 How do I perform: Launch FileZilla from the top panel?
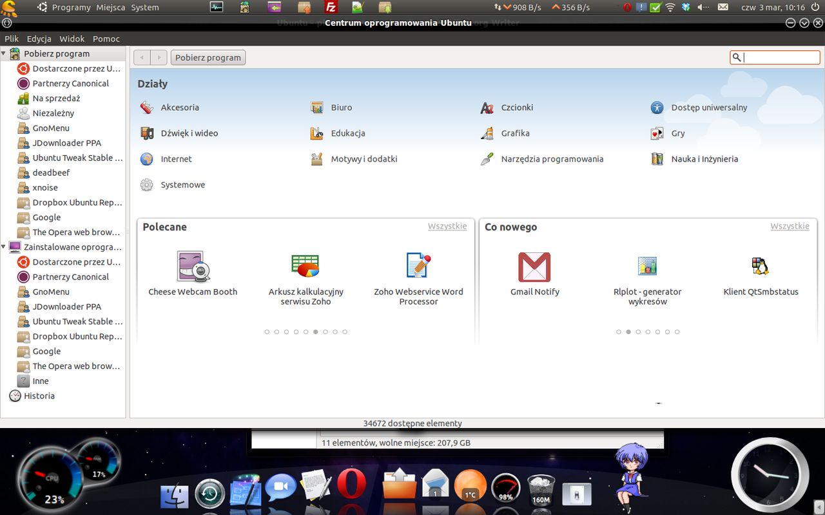[331, 7]
